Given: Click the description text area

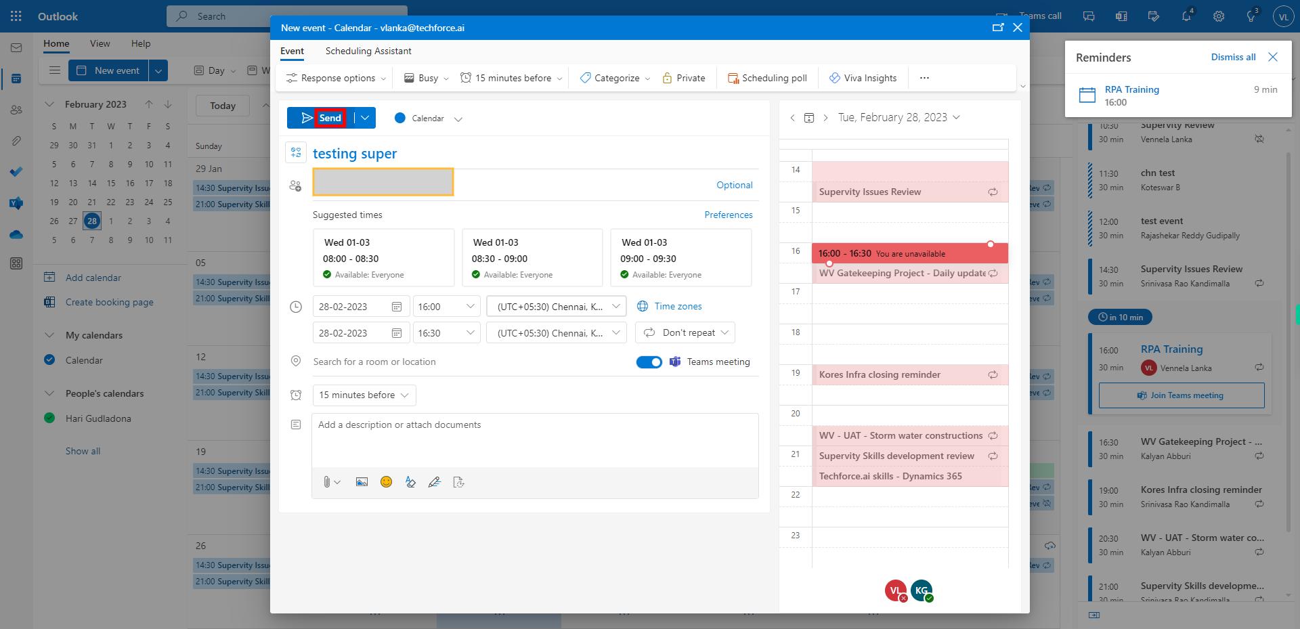Looking at the screenshot, I should click(535, 440).
